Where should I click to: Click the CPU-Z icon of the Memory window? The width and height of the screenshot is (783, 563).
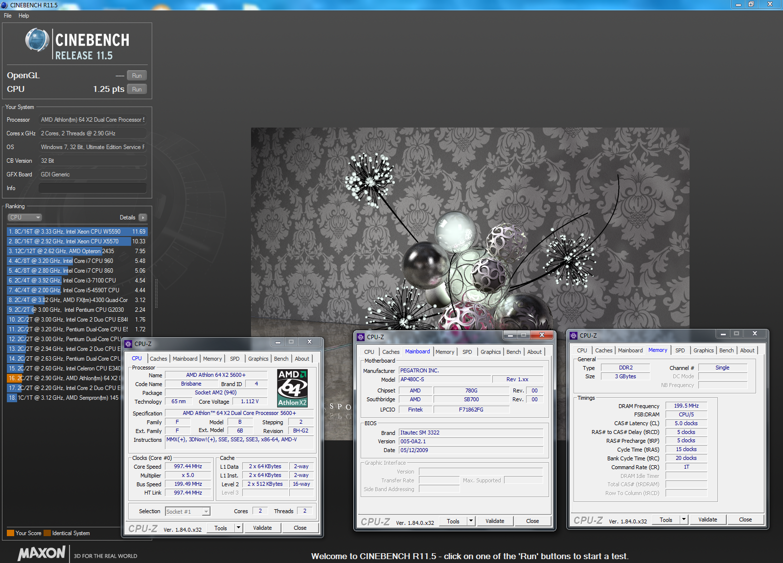pyautogui.click(x=574, y=335)
